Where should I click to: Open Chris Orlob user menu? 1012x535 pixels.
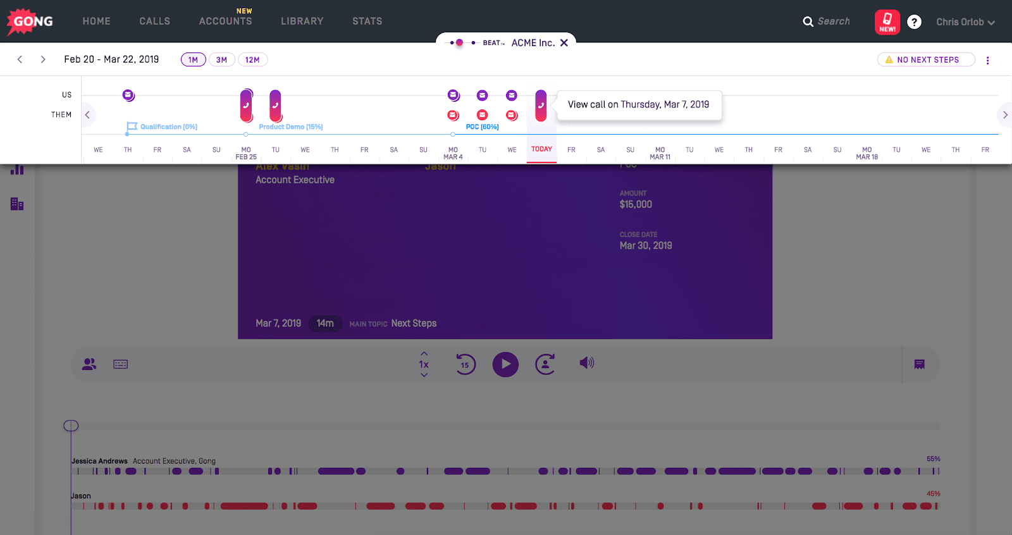(965, 22)
